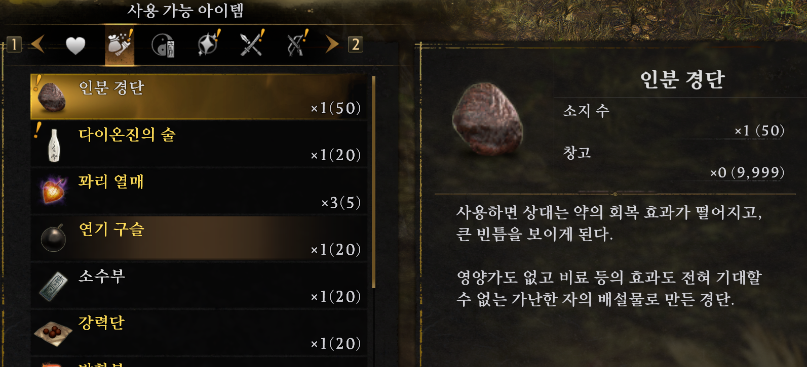Choose 꽈리 열매 item row
Screen dimensions: 807x367
200,191
